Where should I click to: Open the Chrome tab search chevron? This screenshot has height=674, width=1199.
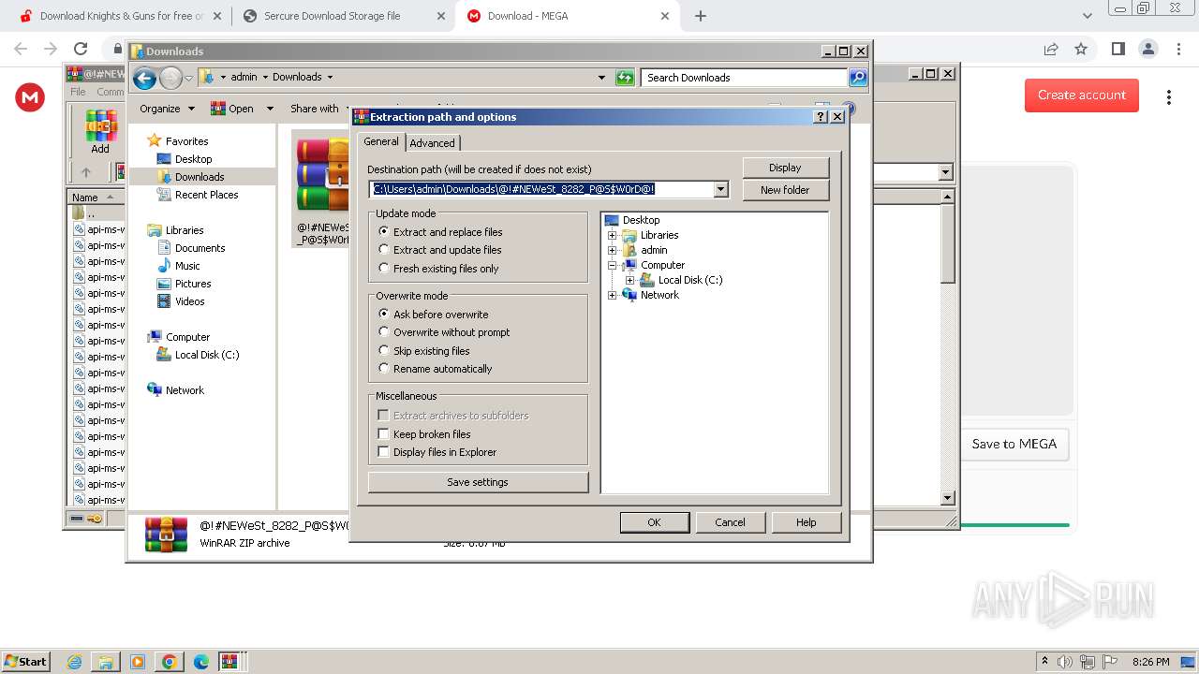[1088, 16]
